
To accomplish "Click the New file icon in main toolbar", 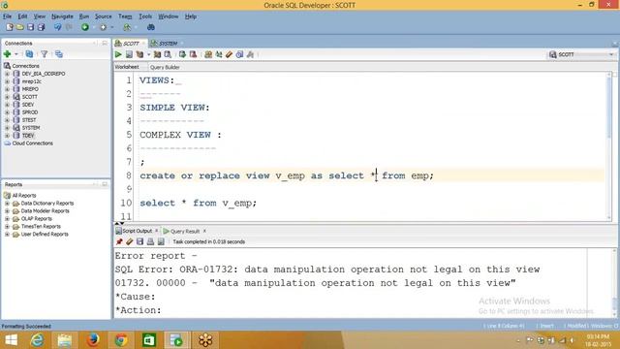I will [x=10, y=27].
